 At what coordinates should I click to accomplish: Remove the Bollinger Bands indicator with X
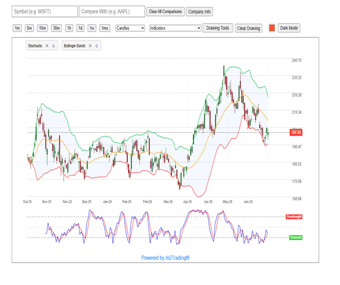90,46
